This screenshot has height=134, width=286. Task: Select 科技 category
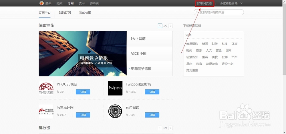[225, 44]
